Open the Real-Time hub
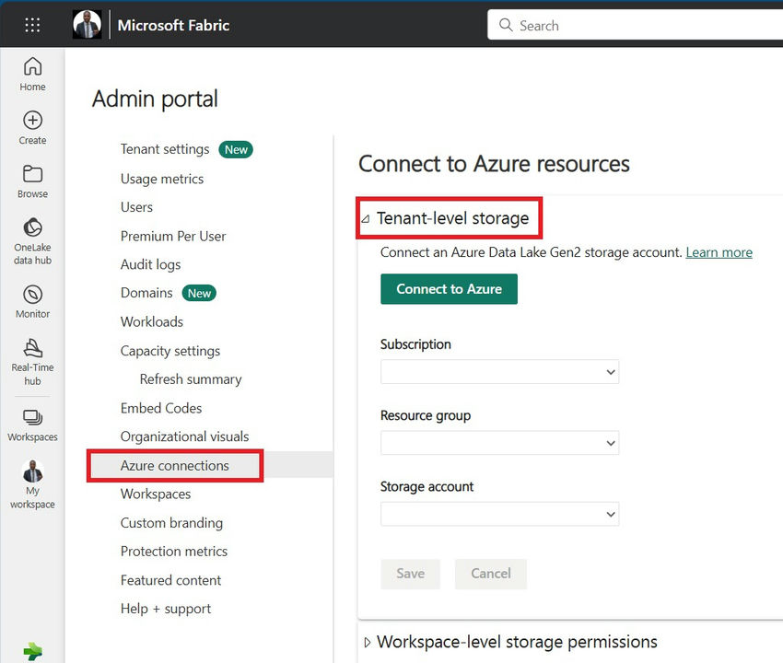This screenshot has height=663, width=783. [32, 360]
